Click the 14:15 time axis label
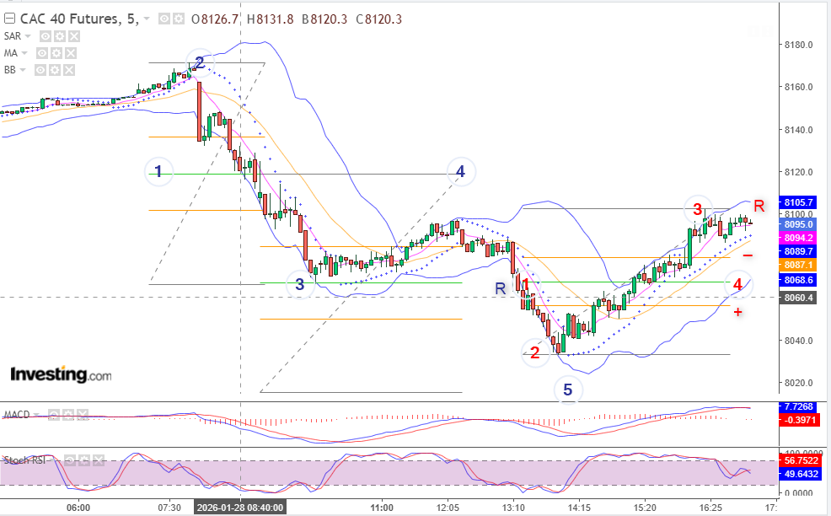This screenshot has width=831, height=516. coord(579,508)
